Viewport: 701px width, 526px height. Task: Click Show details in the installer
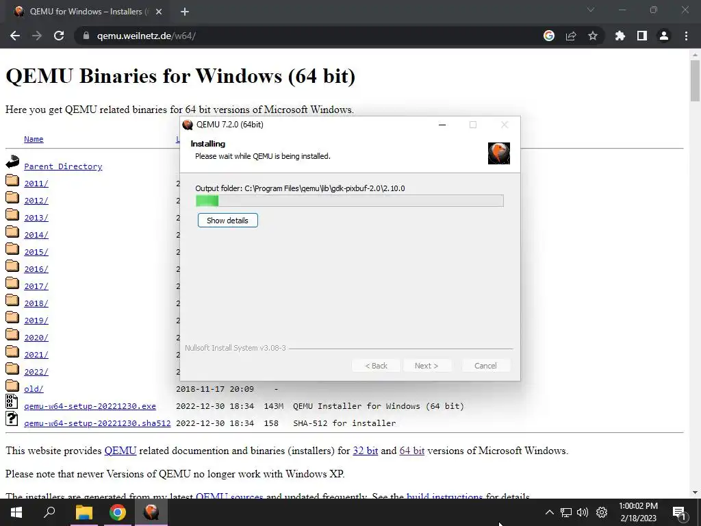click(x=227, y=221)
